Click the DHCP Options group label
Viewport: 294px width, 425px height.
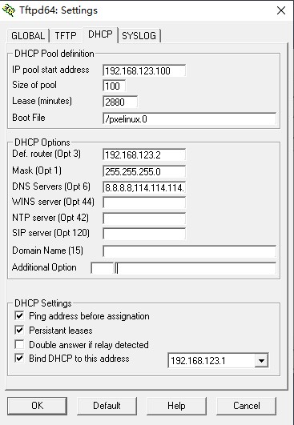42,142
